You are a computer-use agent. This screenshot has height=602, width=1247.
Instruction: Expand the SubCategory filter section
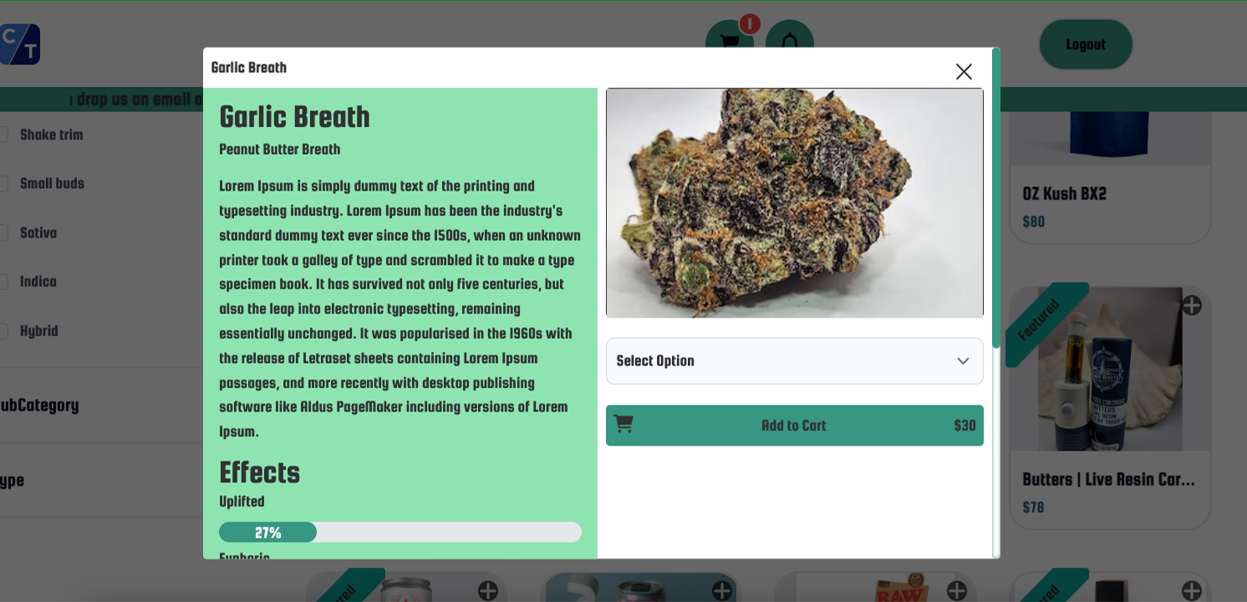point(39,406)
